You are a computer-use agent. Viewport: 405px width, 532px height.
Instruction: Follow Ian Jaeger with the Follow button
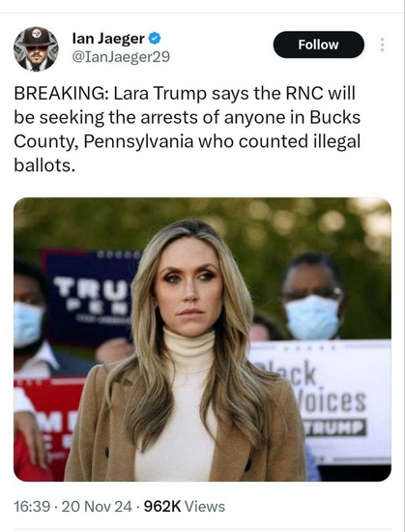[x=319, y=44]
